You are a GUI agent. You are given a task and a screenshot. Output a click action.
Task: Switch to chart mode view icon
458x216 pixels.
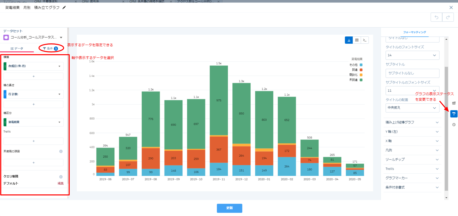click(349, 40)
